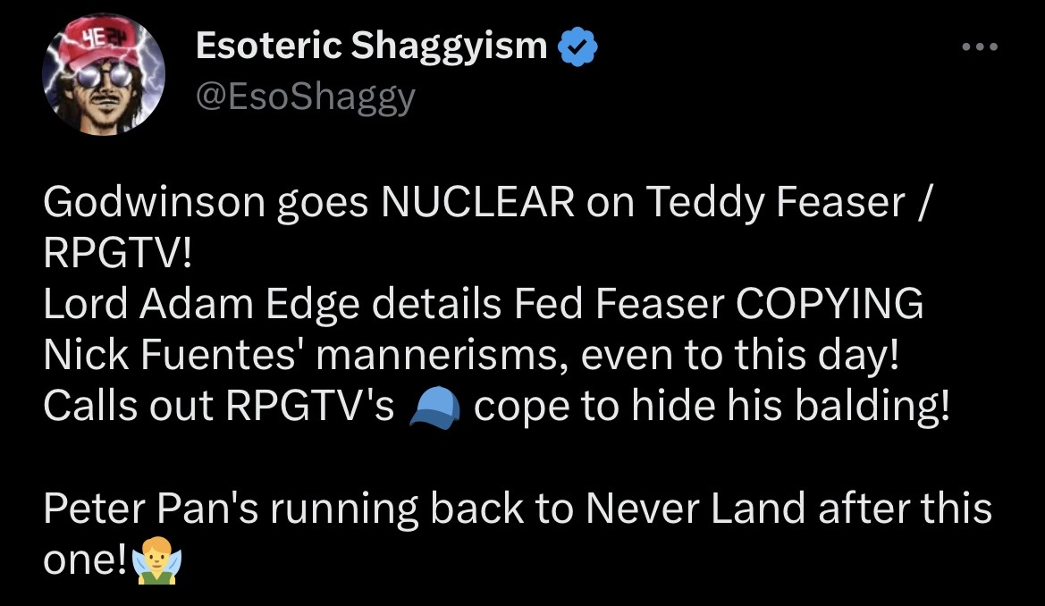The height and width of the screenshot is (606, 1045).
Task: Open the Esoteric Shaggyism profile avatar
Action: point(104,74)
